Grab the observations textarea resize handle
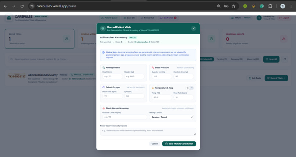The image size is (296, 157). [x=195, y=134]
